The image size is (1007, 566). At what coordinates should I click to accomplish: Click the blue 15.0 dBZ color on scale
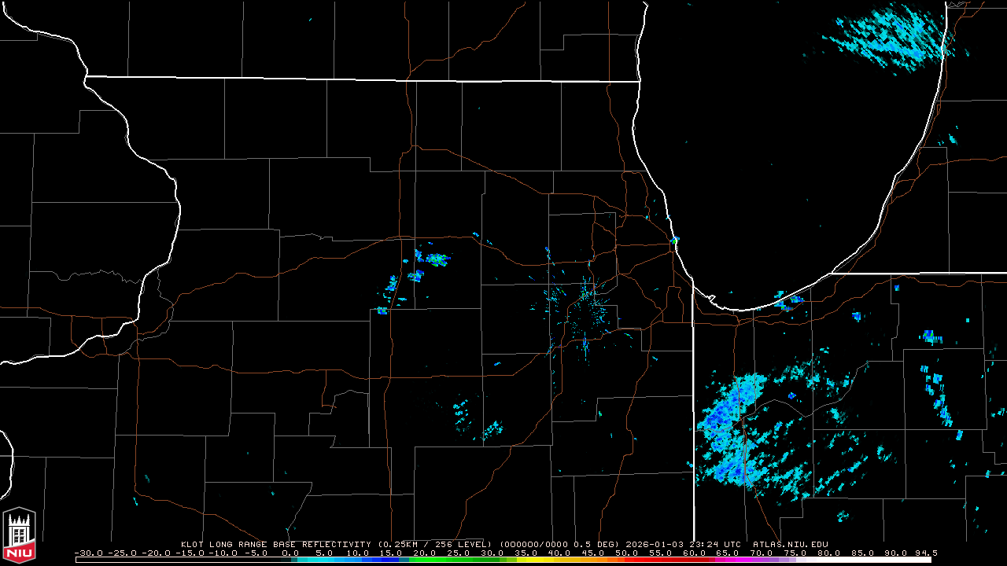tap(391, 560)
